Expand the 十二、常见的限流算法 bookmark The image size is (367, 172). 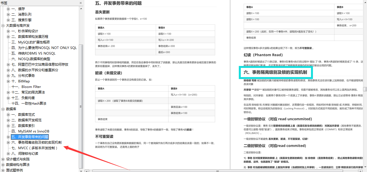(x=8, y=92)
